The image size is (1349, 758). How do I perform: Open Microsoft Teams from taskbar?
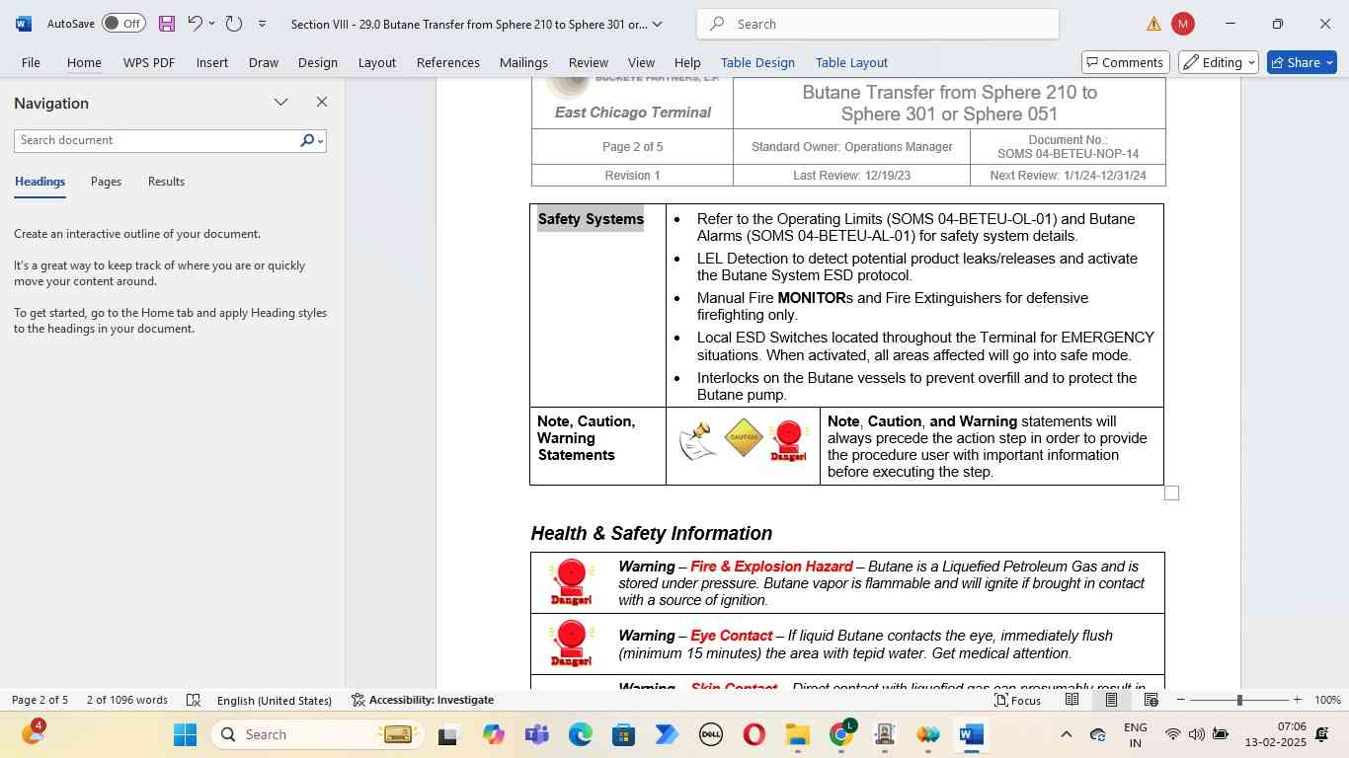click(537, 734)
